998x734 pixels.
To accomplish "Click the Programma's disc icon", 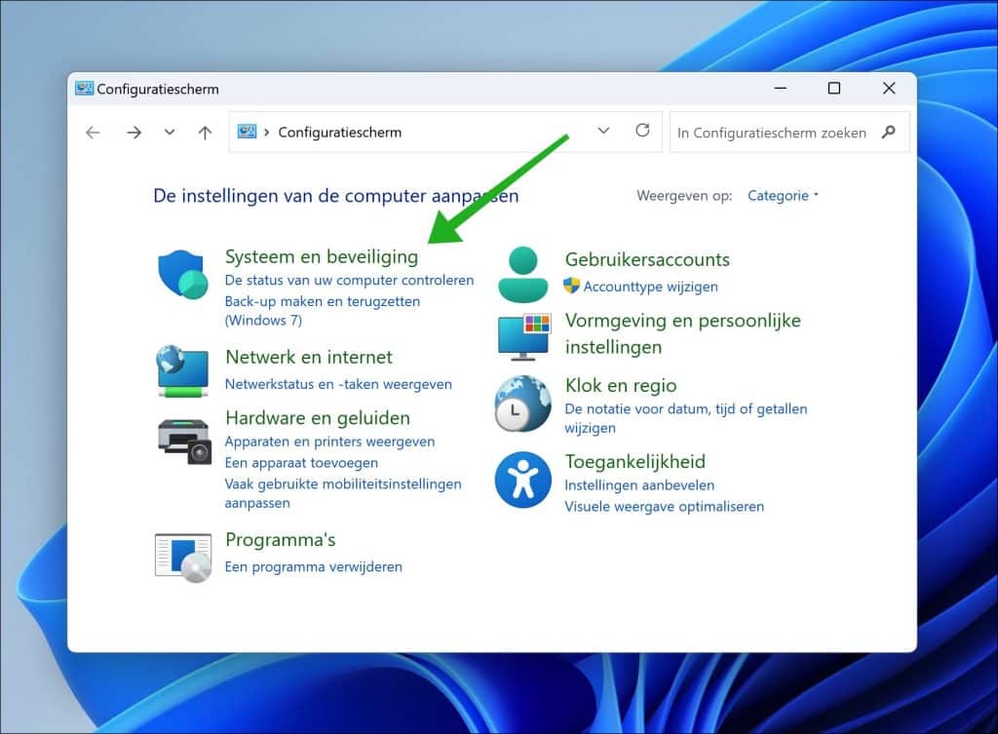I will pos(183,559).
